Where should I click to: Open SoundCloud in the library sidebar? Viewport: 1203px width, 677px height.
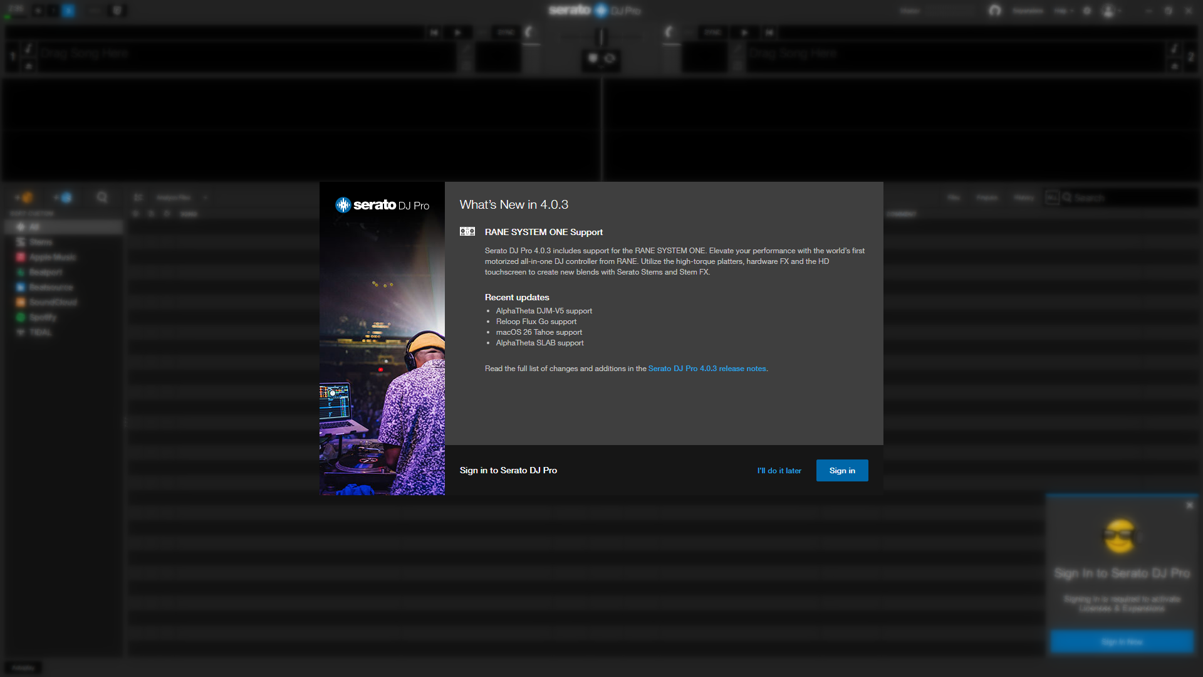(x=64, y=302)
